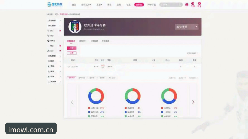This screenshot has height=139, width=248.
Task: Switch to the third competition tab
Action: click(94, 41)
